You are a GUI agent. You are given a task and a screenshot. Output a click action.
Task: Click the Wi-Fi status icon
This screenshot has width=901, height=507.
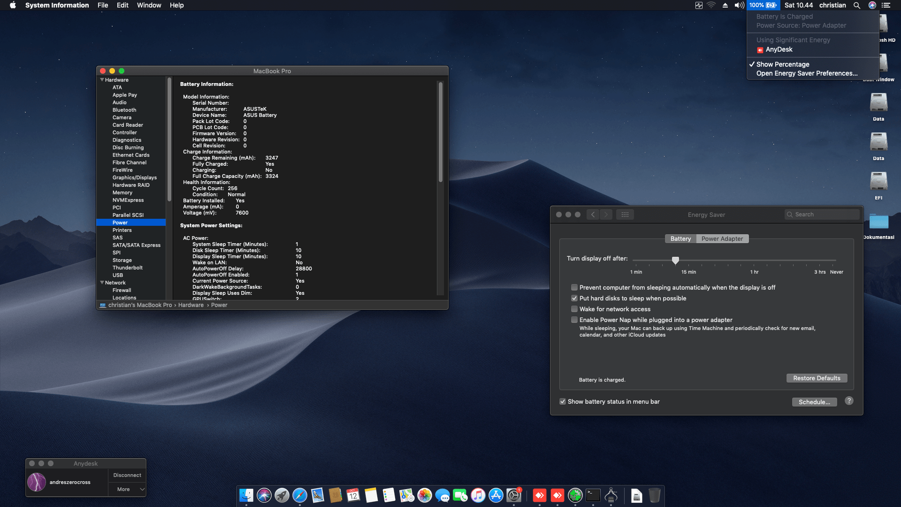[x=711, y=5]
